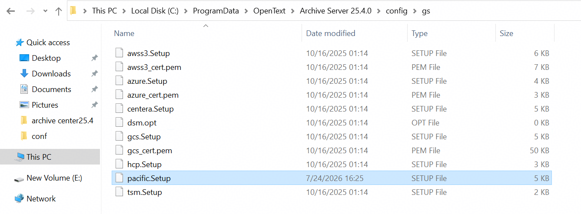Select New Volume (E:) drive icon

point(19,178)
